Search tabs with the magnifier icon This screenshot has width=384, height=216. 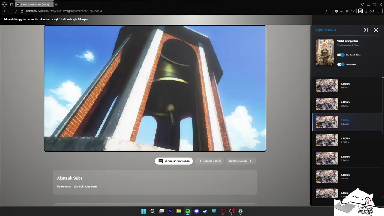click(x=363, y=4)
